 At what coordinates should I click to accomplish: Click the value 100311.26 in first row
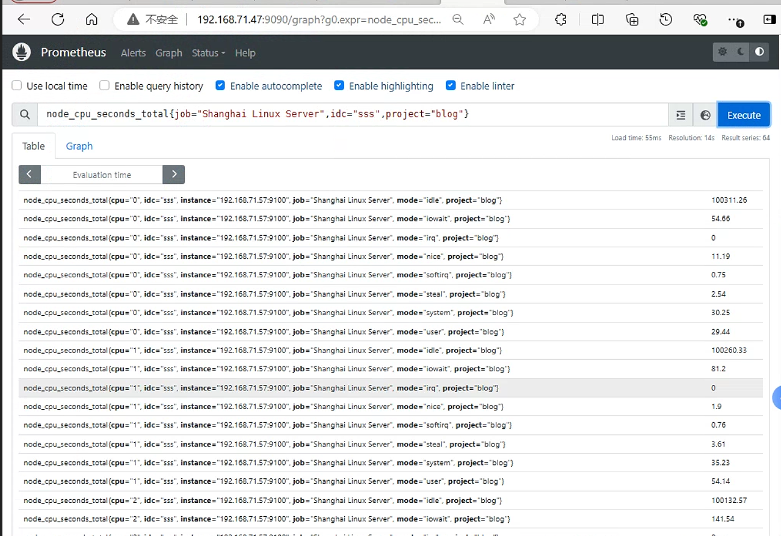pos(729,200)
